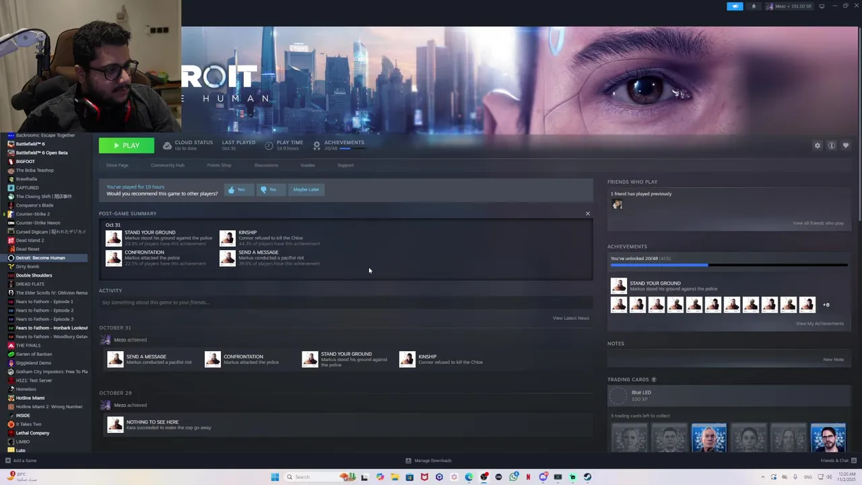Open WhatsApp from the taskbar
Image resolution: width=862 pixels, height=485 pixels.
[514, 477]
